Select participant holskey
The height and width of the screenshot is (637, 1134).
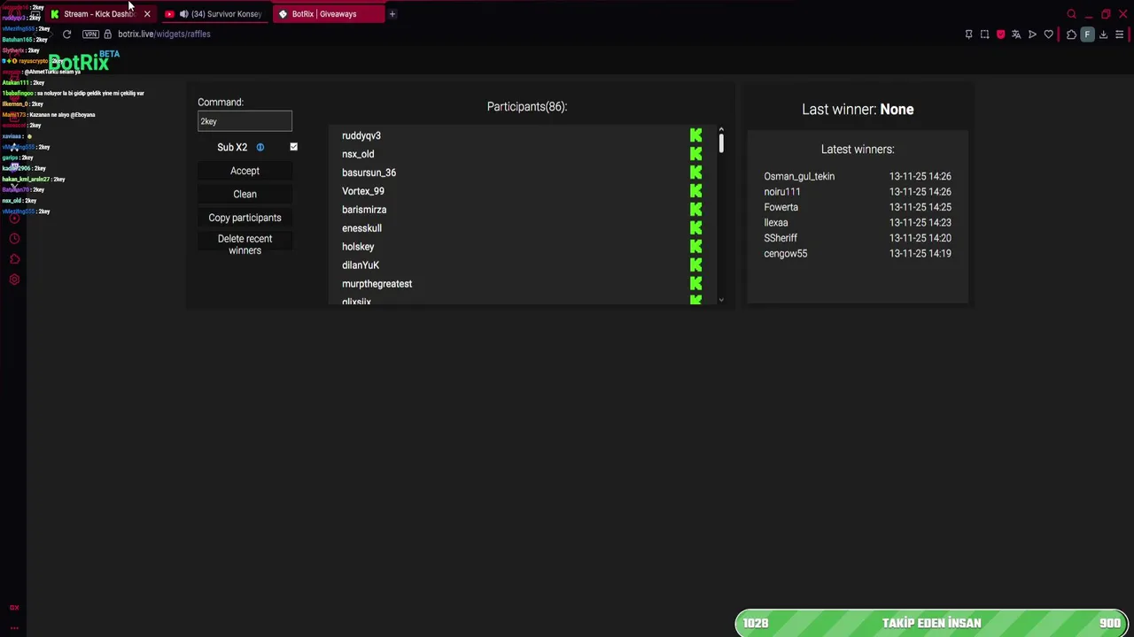click(x=358, y=247)
